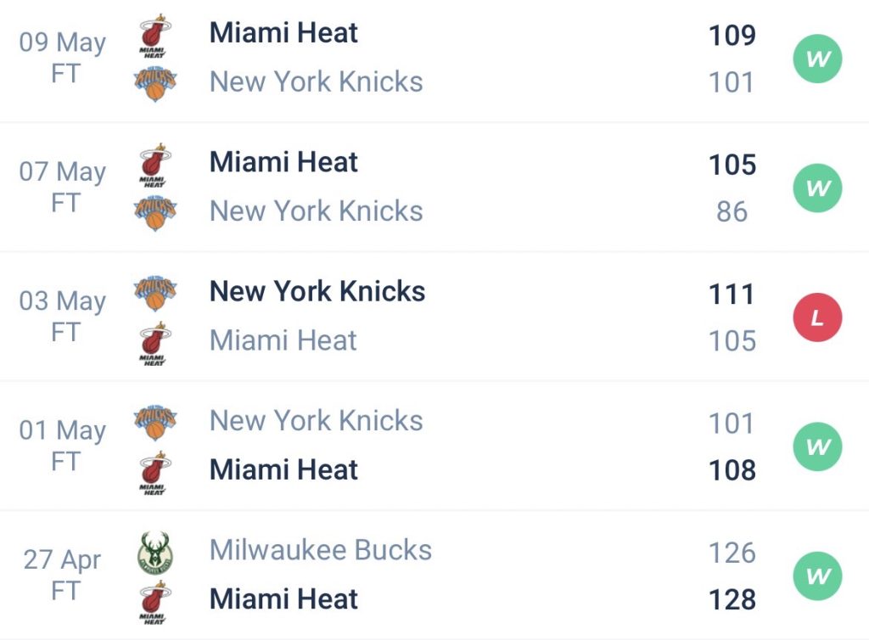Open New York Knicks in 03 May match
Viewport: 869px width, 640px height.
pyautogui.click(x=317, y=291)
